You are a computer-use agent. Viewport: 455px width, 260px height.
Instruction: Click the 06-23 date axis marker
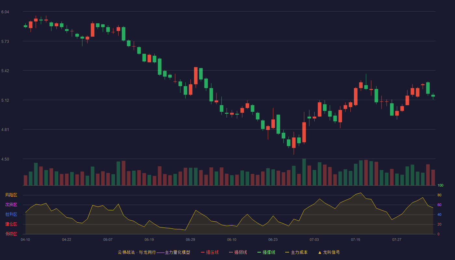coord(273,240)
